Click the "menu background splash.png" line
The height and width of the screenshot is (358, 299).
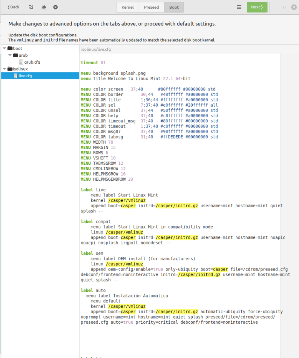(x=113, y=73)
